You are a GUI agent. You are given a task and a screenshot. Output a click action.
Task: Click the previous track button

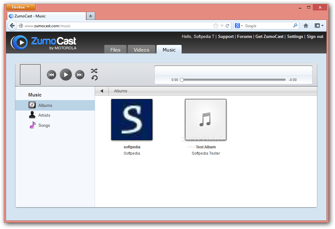click(51, 75)
